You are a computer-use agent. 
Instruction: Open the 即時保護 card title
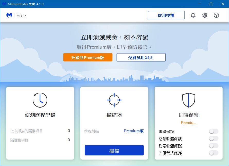coord(189,115)
